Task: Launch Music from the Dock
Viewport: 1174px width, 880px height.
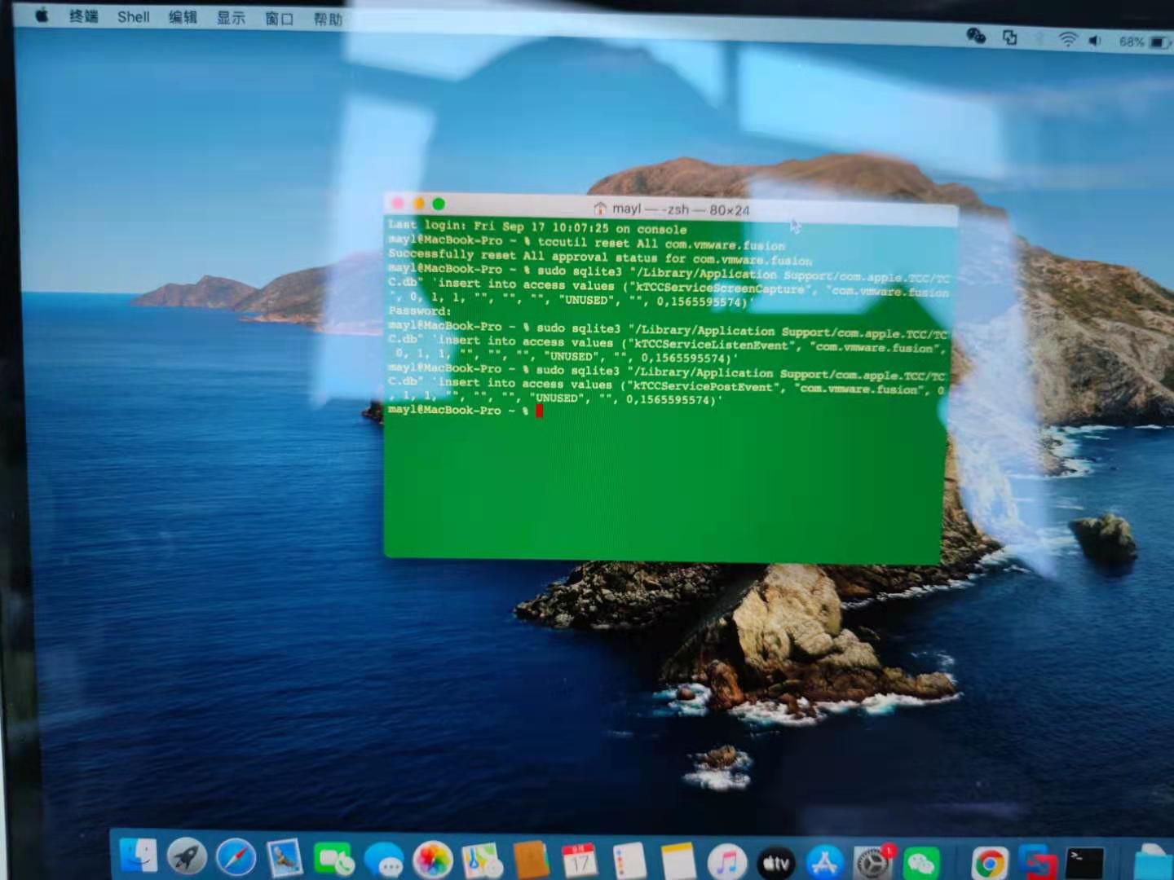Action: [727, 862]
